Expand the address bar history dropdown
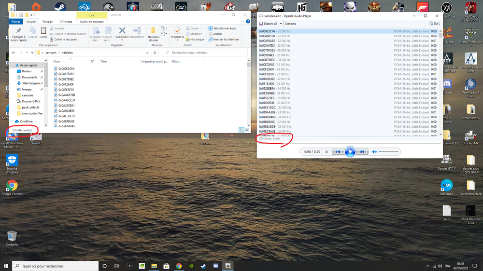 148,53
